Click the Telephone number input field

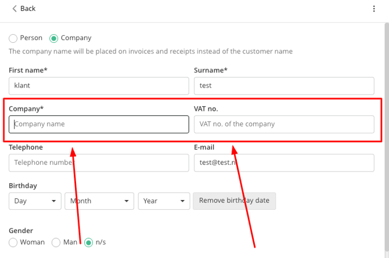(99, 163)
